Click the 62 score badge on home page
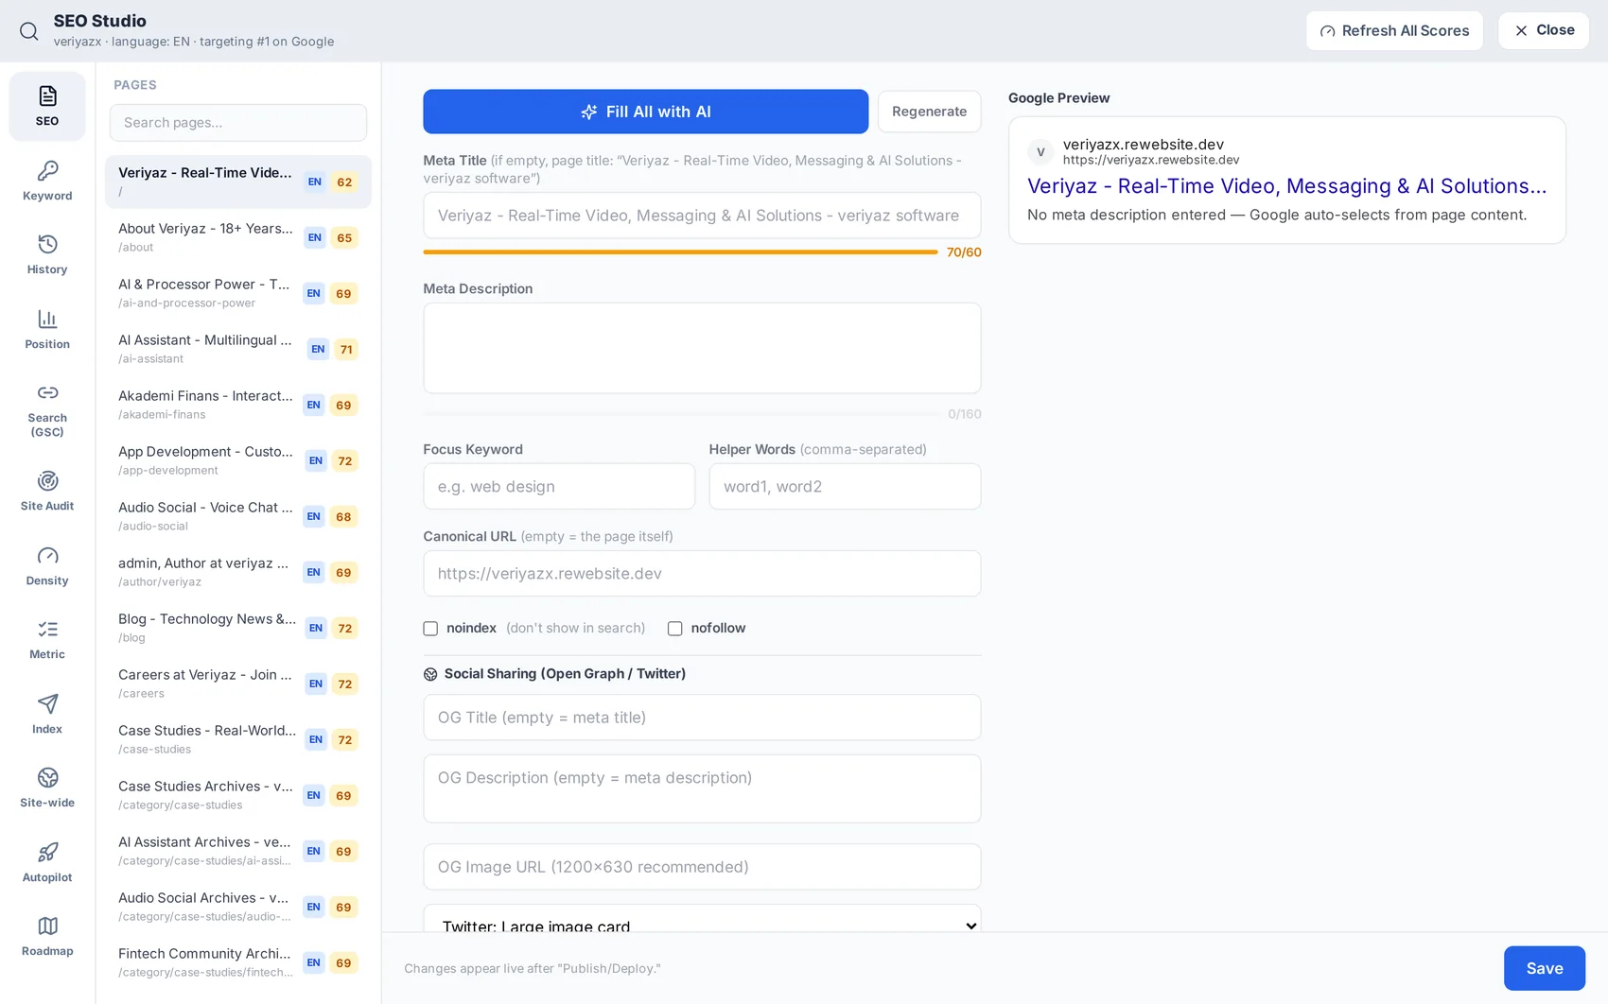 coord(344,182)
